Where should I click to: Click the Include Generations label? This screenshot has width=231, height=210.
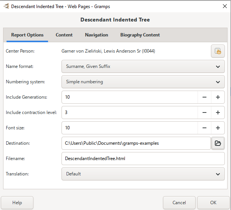pos(27,97)
